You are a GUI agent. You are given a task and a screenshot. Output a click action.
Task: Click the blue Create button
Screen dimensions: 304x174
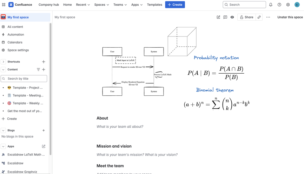175,5
